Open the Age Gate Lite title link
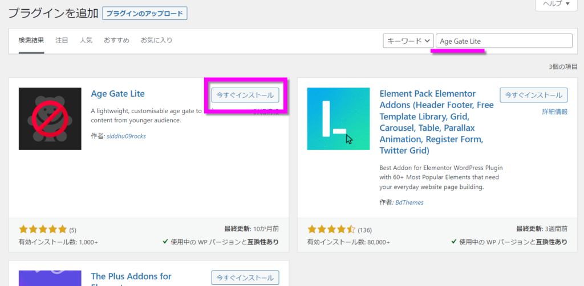 pyautogui.click(x=117, y=94)
